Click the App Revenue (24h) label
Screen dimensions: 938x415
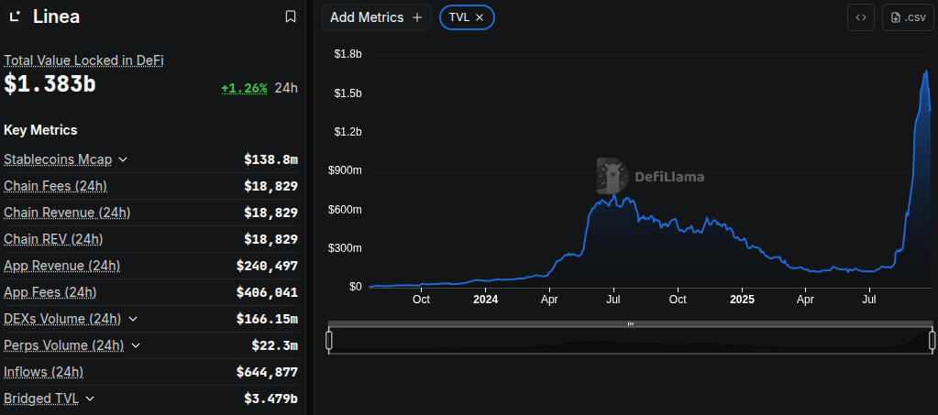pyautogui.click(x=62, y=266)
